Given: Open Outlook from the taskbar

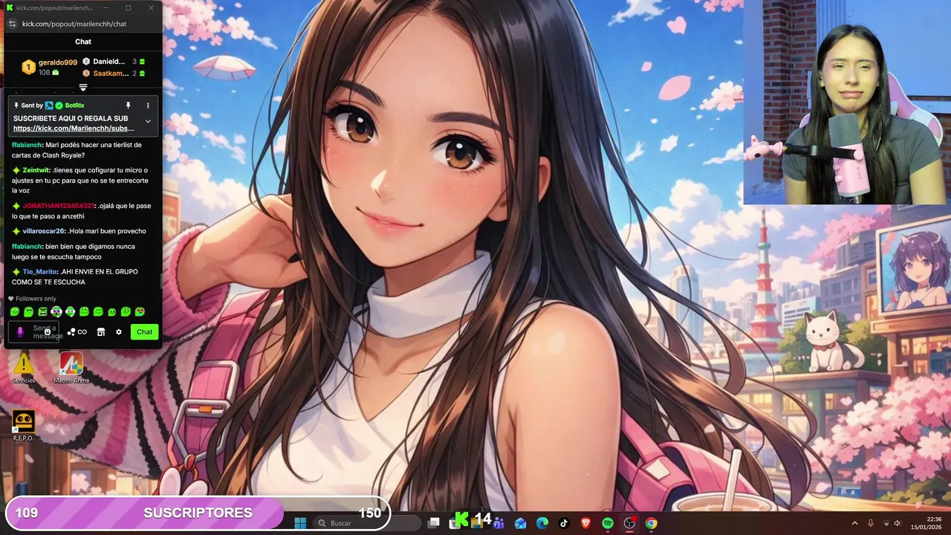Looking at the screenshot, I should pos(520,523).
